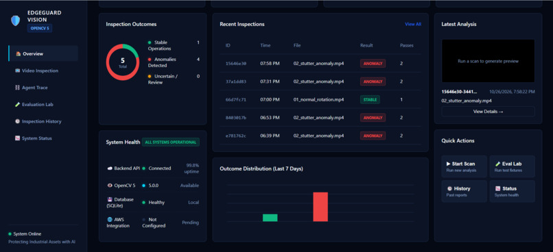The image size is (553, 252).
Task: Click the red bar in Outcome Distribution
Action: point(320,207)
